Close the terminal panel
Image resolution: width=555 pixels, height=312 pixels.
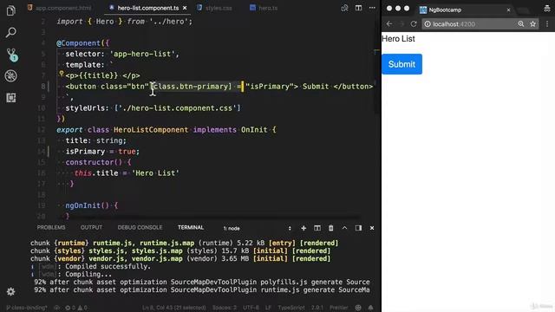point(372,228)
